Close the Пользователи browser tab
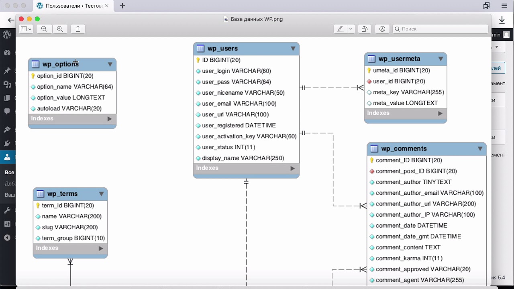Screen dimensions: 514x289 coord(107,6)
